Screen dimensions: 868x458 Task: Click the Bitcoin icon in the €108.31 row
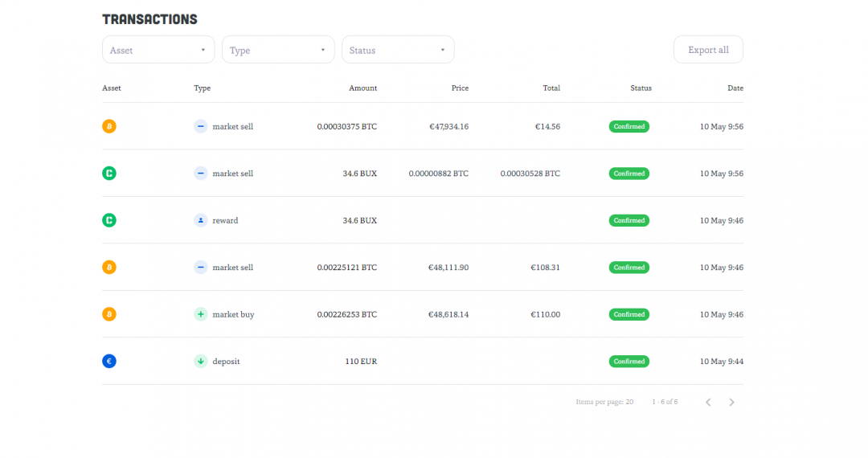(109, 268)
